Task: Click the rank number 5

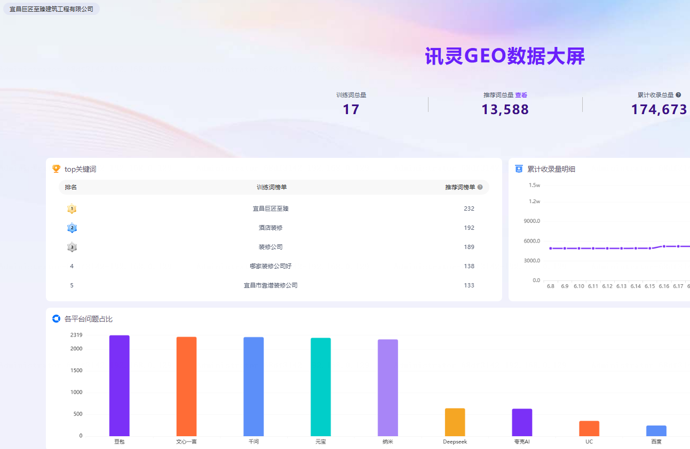Action: point(72,285)
